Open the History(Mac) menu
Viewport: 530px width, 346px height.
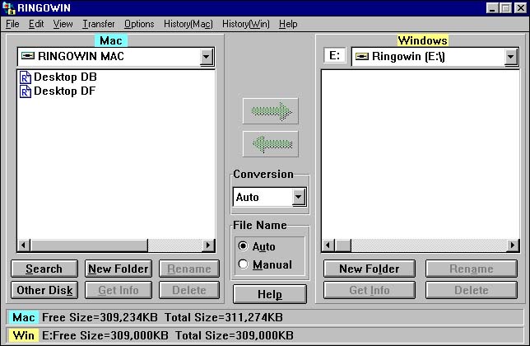point(188,24)
